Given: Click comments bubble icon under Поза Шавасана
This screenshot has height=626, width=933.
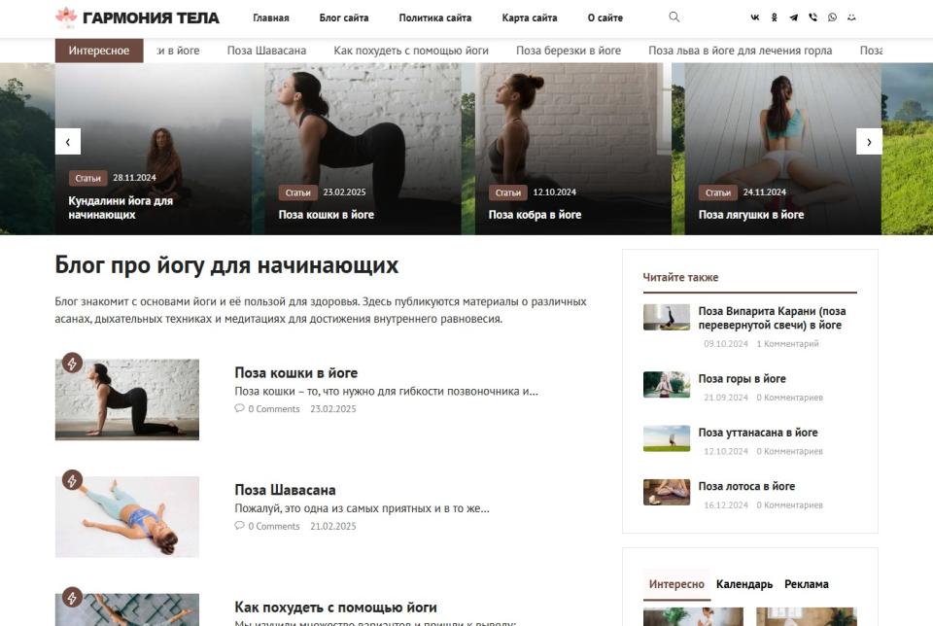Looking at the screenshot, I should (x=239, y=526).
